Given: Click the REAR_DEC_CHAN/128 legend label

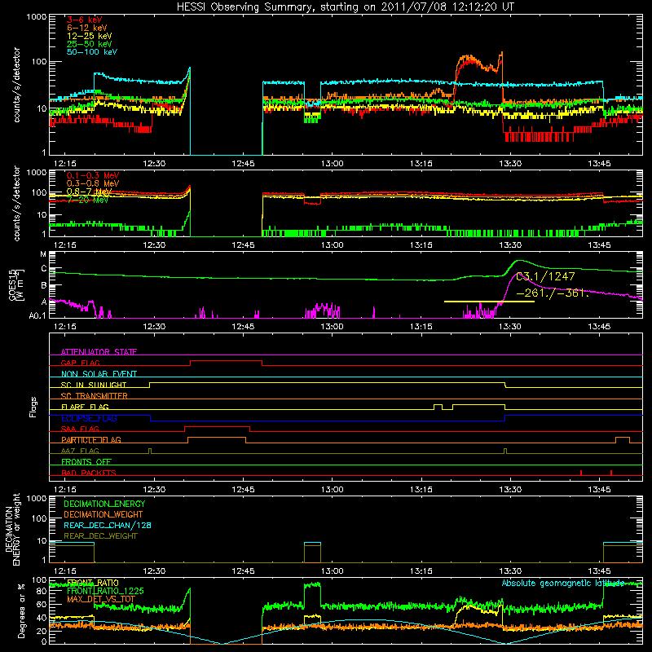Looking at the screenshot, I should (108, 525).
